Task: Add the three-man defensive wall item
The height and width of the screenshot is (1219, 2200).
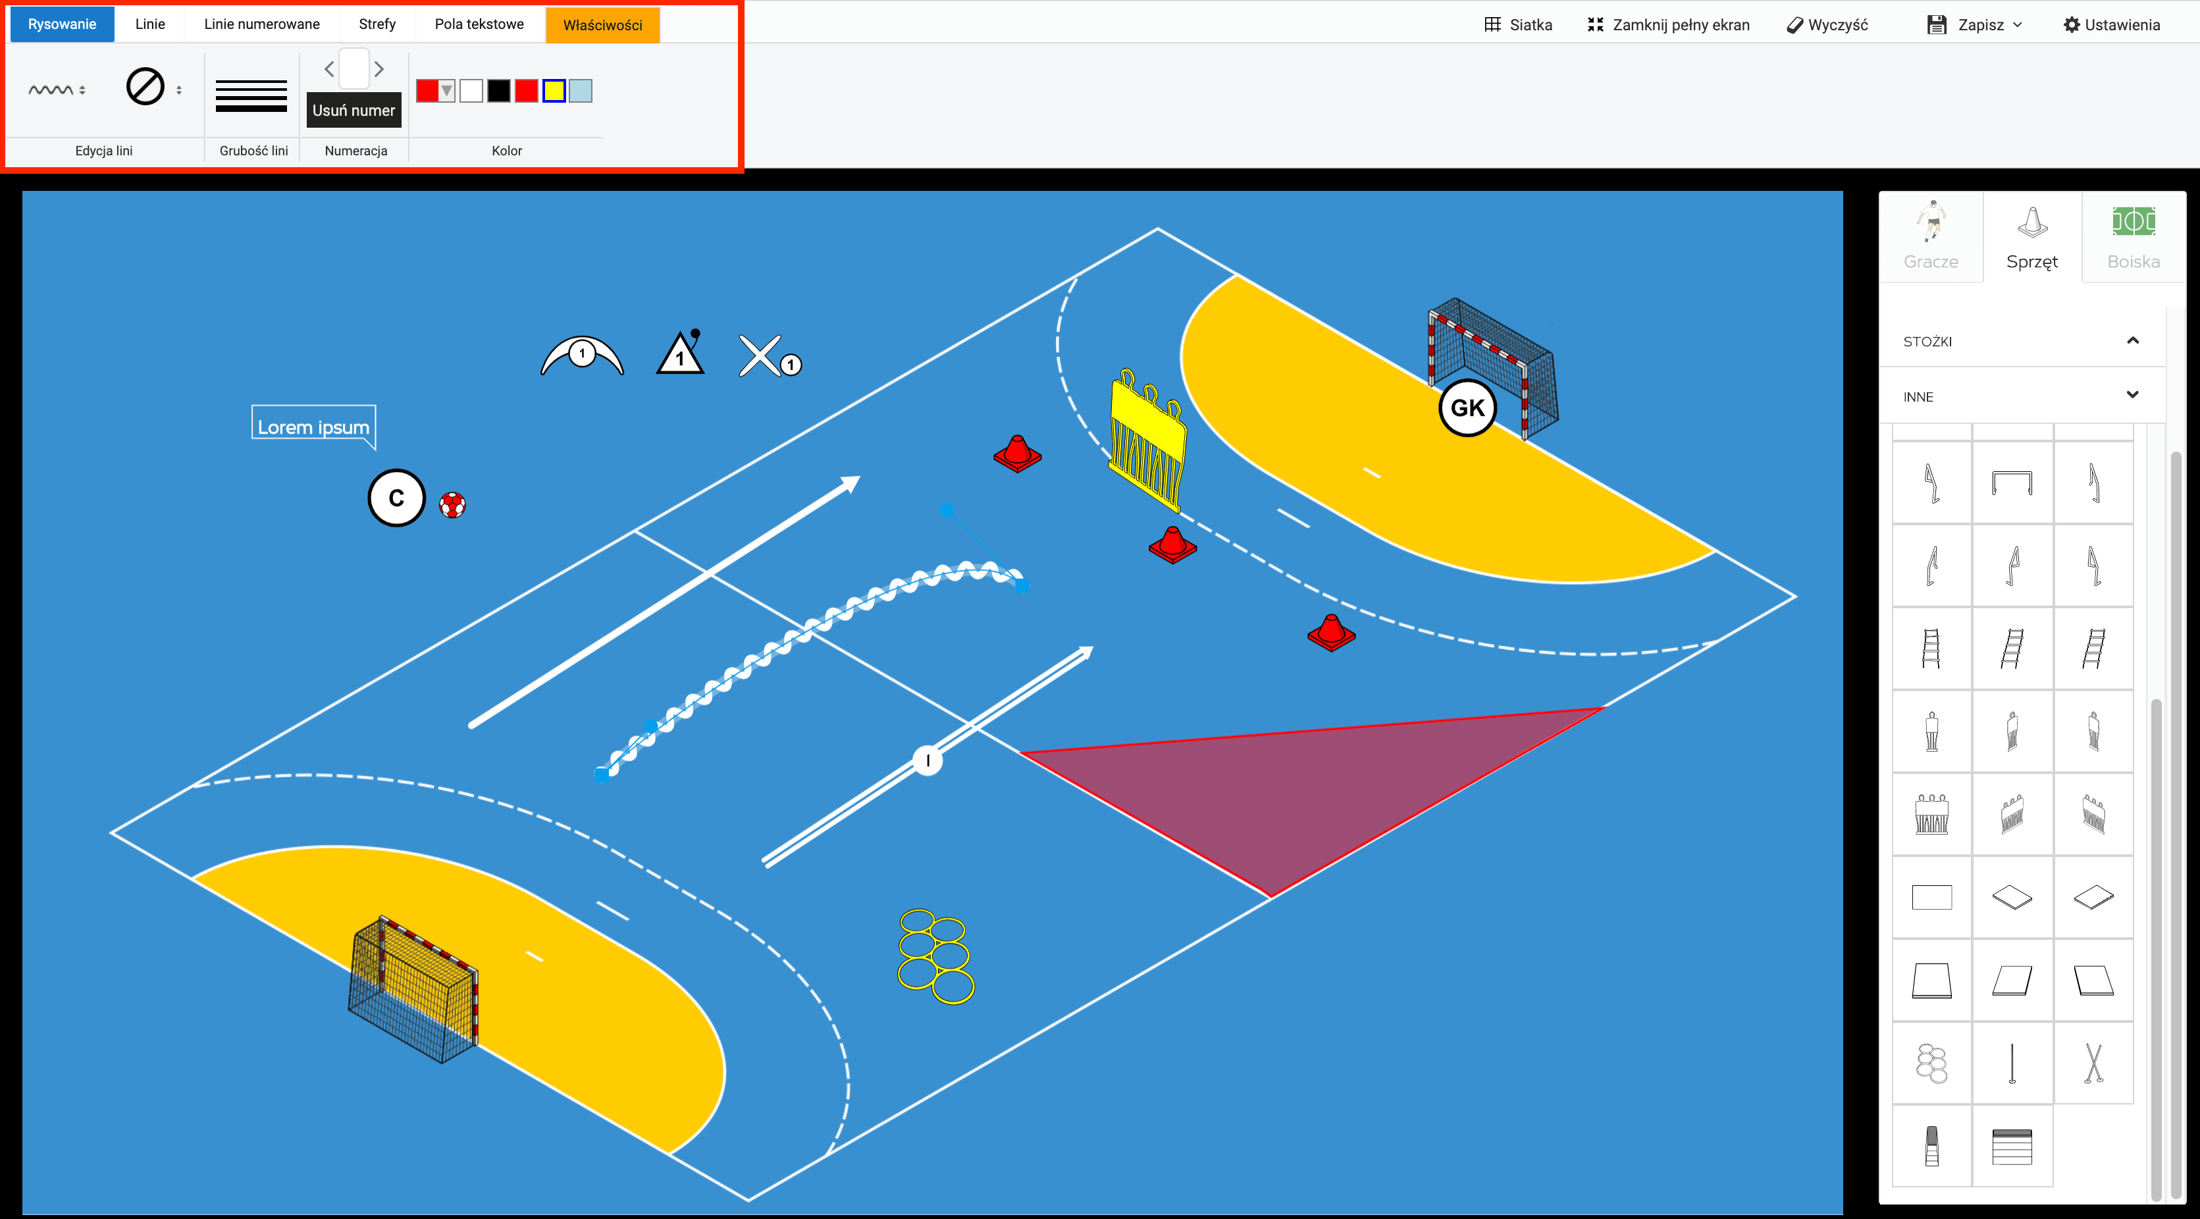Action: click(x=1931, y=814)
